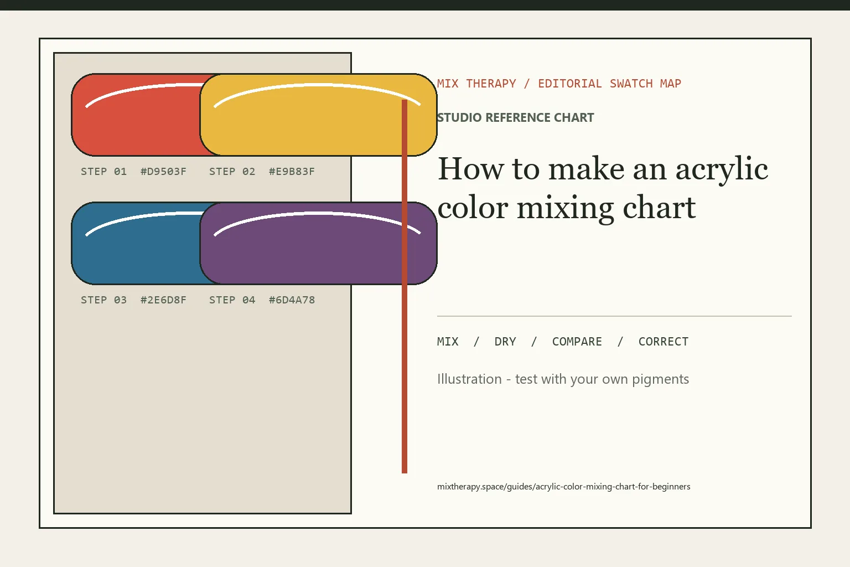This screenshot has height=567, width=850.
Task: Select the 'STEP 03' label
Action: tap(104, 300)
